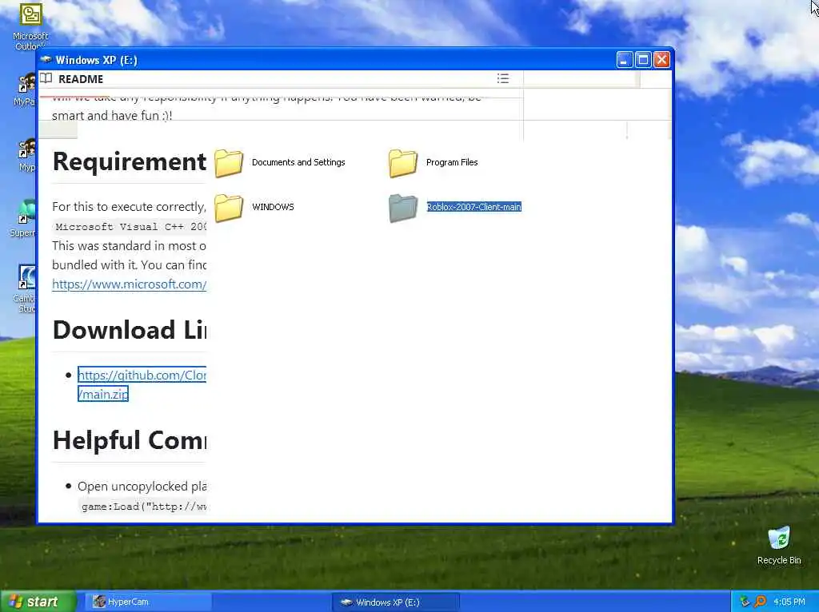Viewport: 819px width, 612px height.
Task: Click the magnifier icon in system tray
Action: pos(760,602)
